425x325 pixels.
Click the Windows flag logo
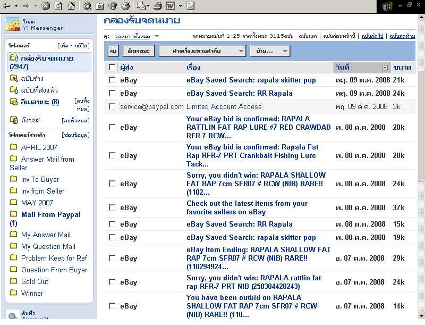[387, 6]
